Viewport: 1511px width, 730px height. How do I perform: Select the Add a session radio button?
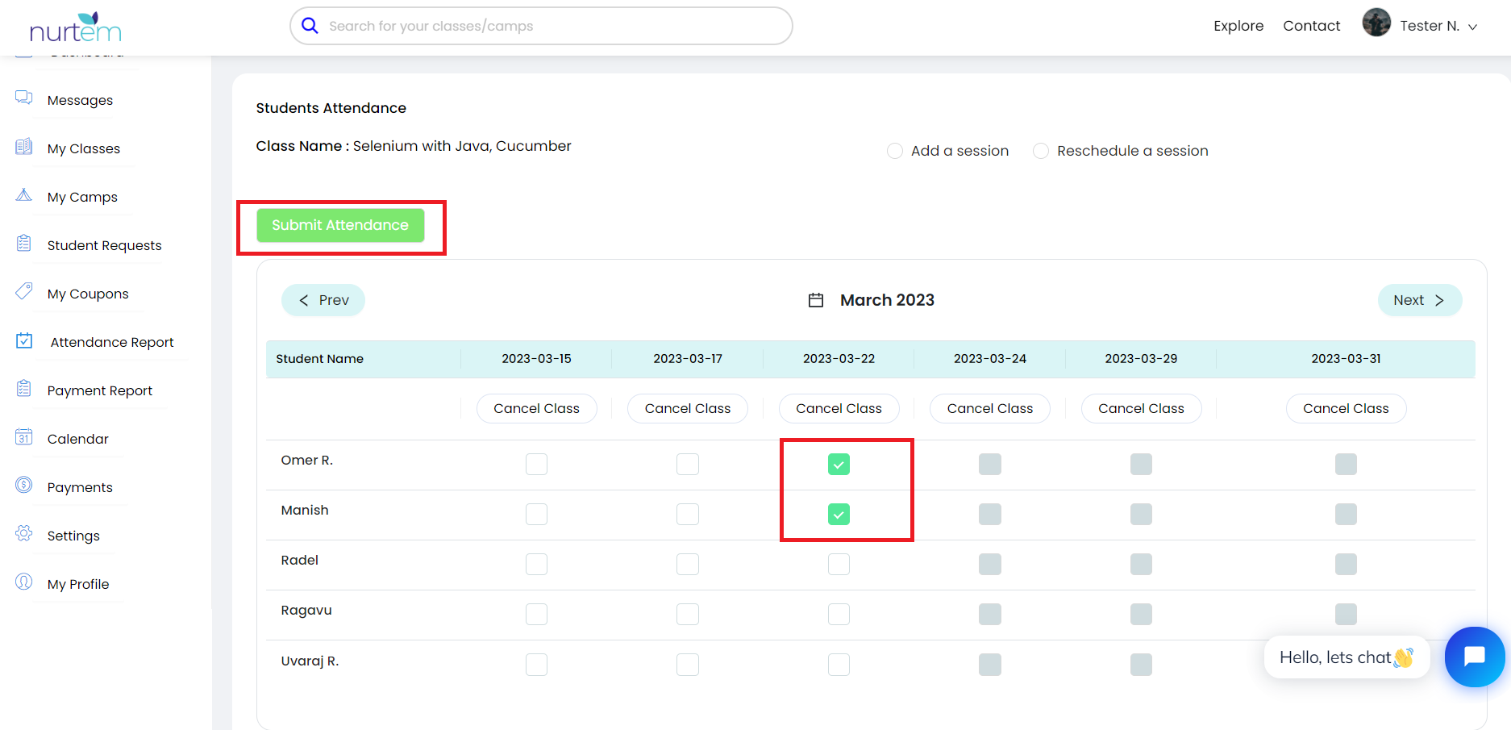[x=894, y=151]
